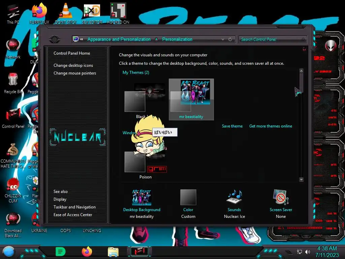The image size is (345, 259).
Task: Click Get more themes online link
Action: point(271,126)
